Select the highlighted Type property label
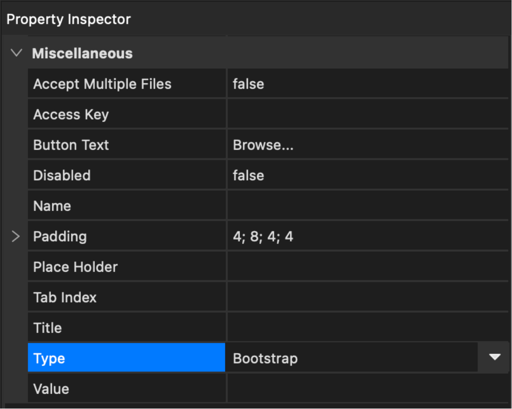512x409 pixels. click(x=49, y=359)
